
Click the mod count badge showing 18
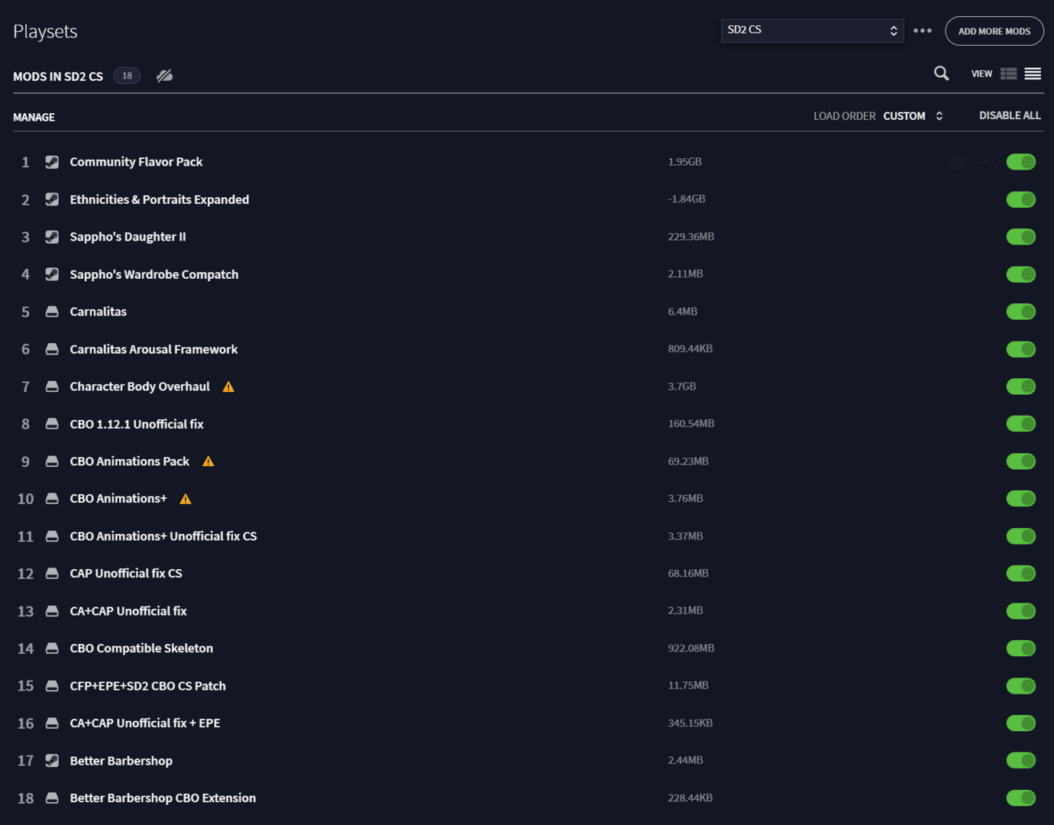pyautogui.click(x=127, y=76)
